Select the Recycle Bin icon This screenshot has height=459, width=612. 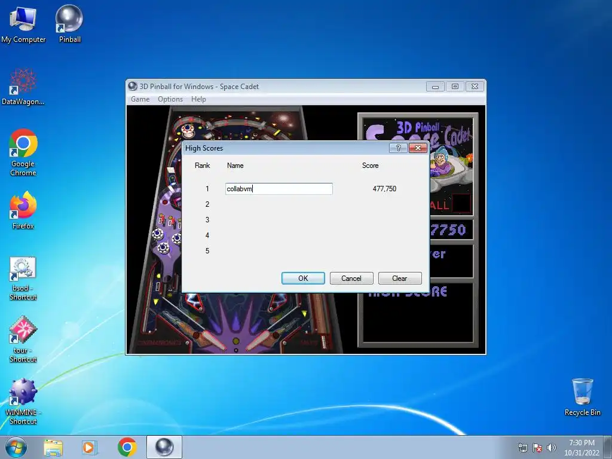[582, 397]
